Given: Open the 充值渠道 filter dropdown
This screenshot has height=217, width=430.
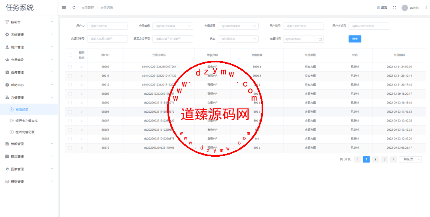Looking at the screenshot, I should (239, 26).
